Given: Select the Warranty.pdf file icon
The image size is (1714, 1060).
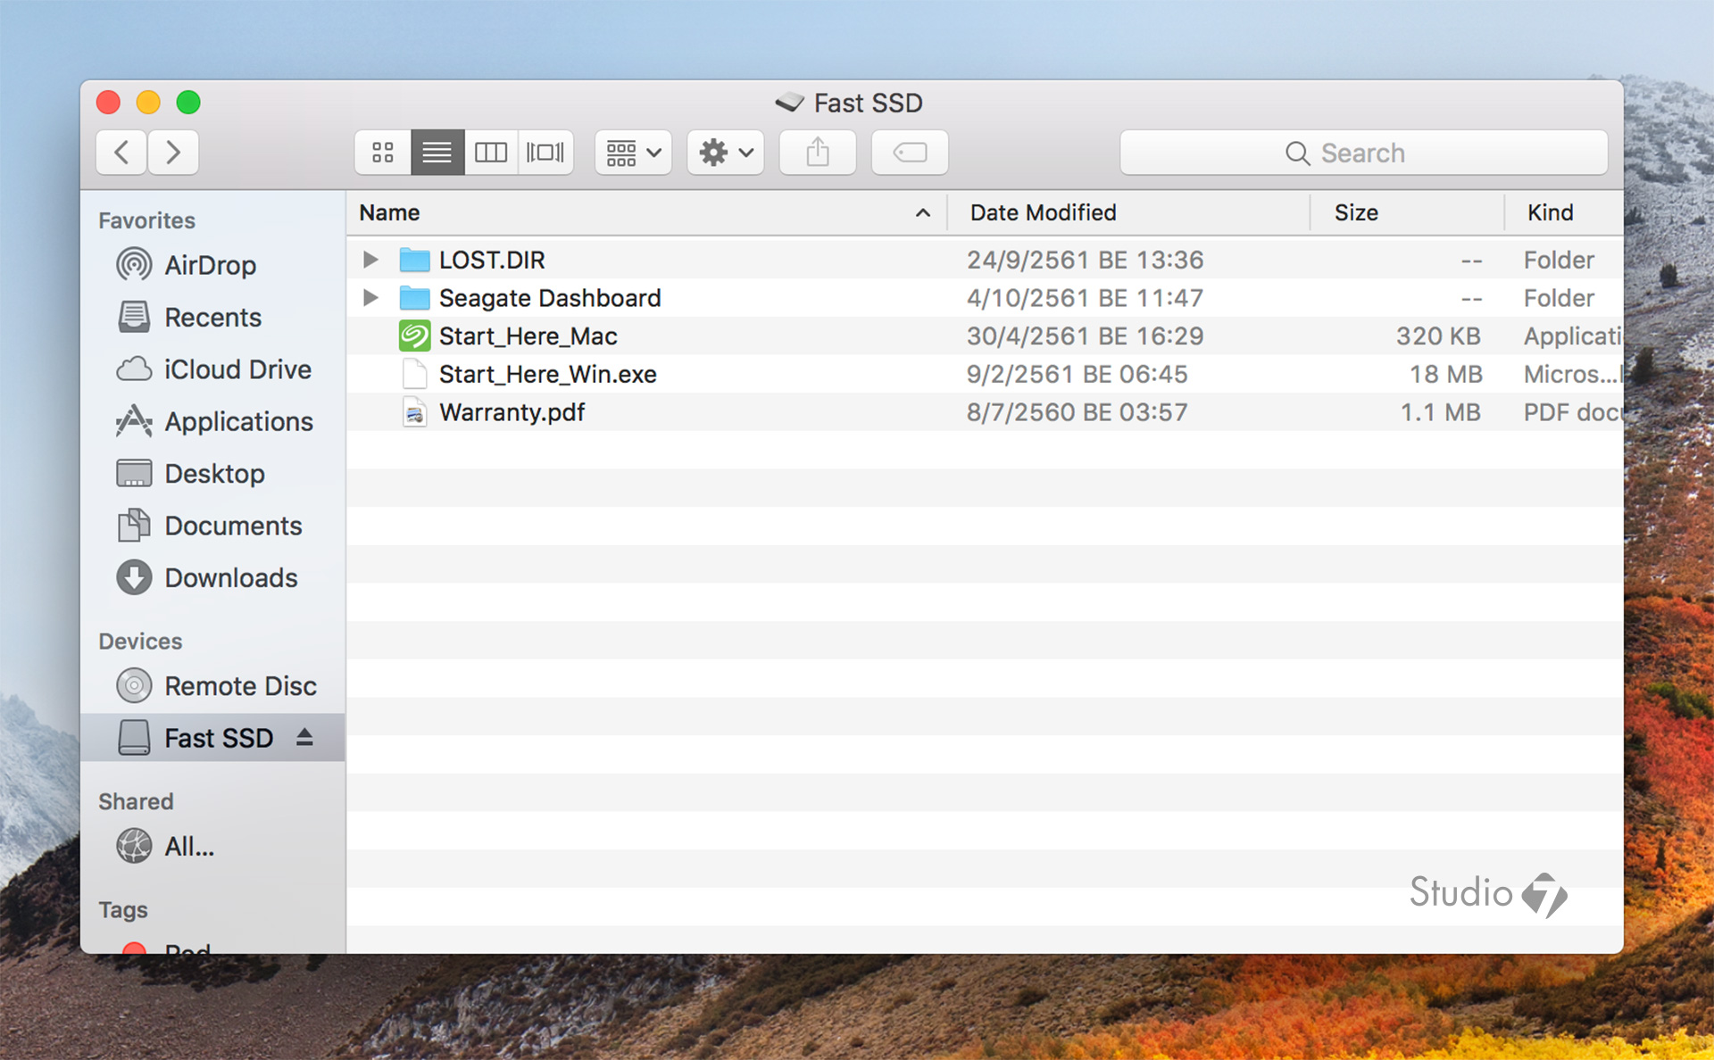Looking at the screenshot, I should 414,412.
